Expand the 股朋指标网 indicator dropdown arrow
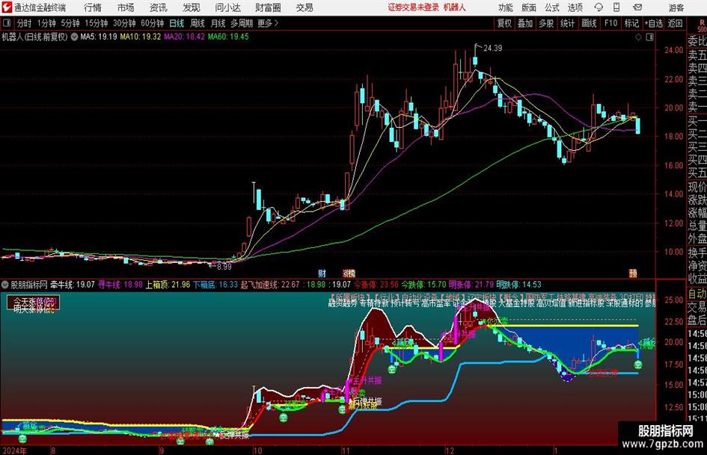The image size is (707, 455). click(x=5, y=285)
